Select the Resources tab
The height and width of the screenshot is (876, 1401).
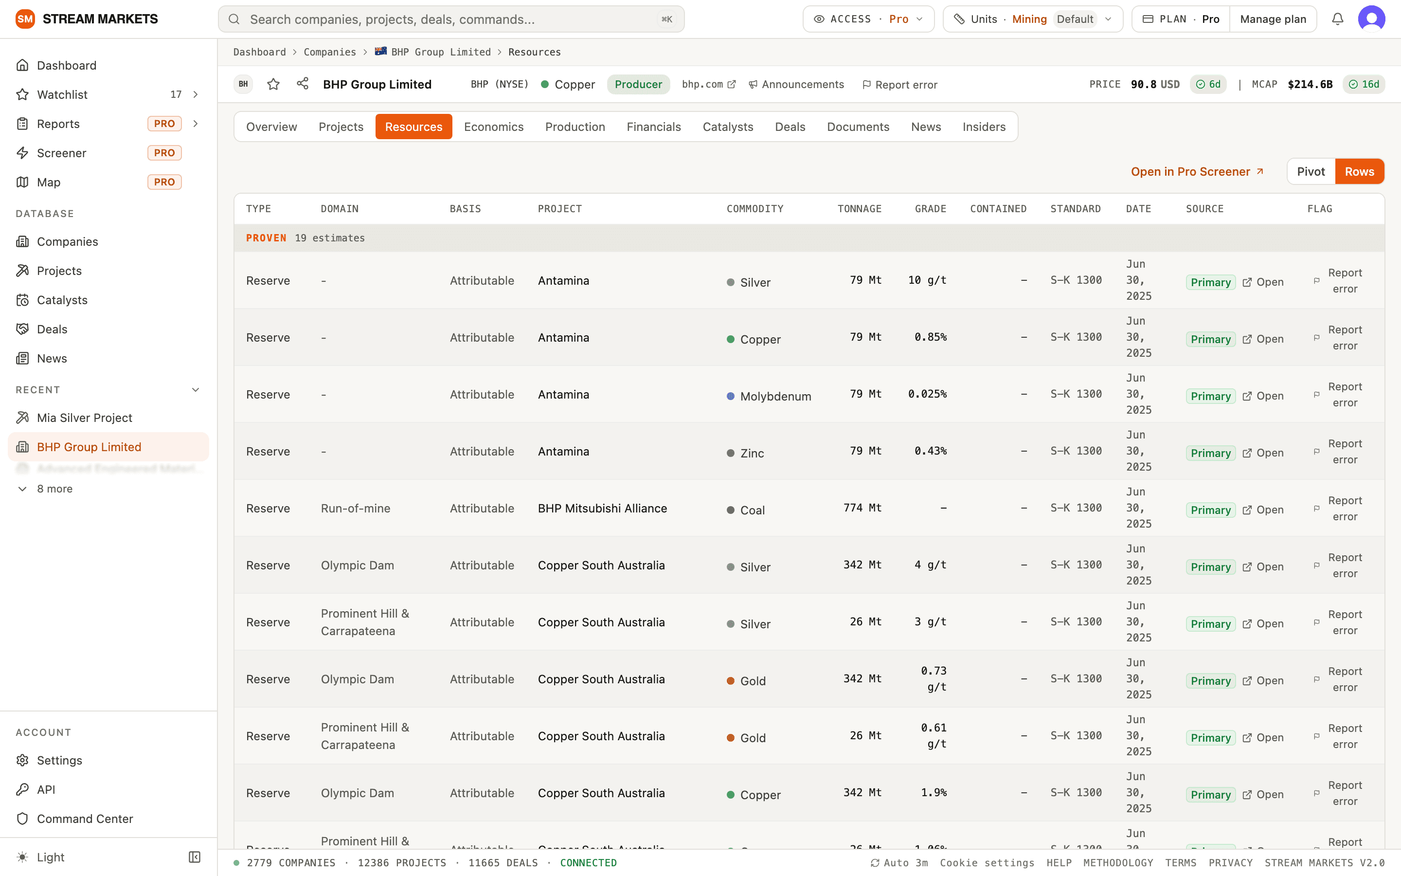tap(413, 127)
